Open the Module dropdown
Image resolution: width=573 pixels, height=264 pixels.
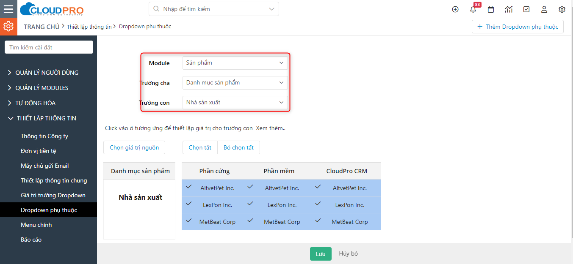235,63
